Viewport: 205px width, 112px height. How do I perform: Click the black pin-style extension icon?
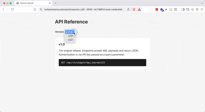[166, 9]
